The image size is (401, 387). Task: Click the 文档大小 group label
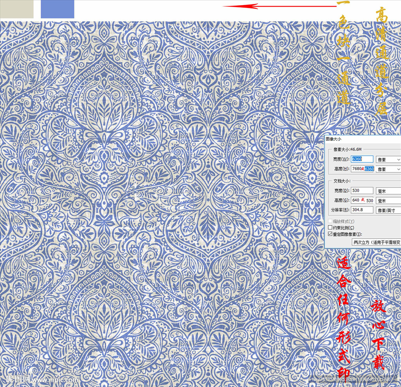tap(341, 181)
